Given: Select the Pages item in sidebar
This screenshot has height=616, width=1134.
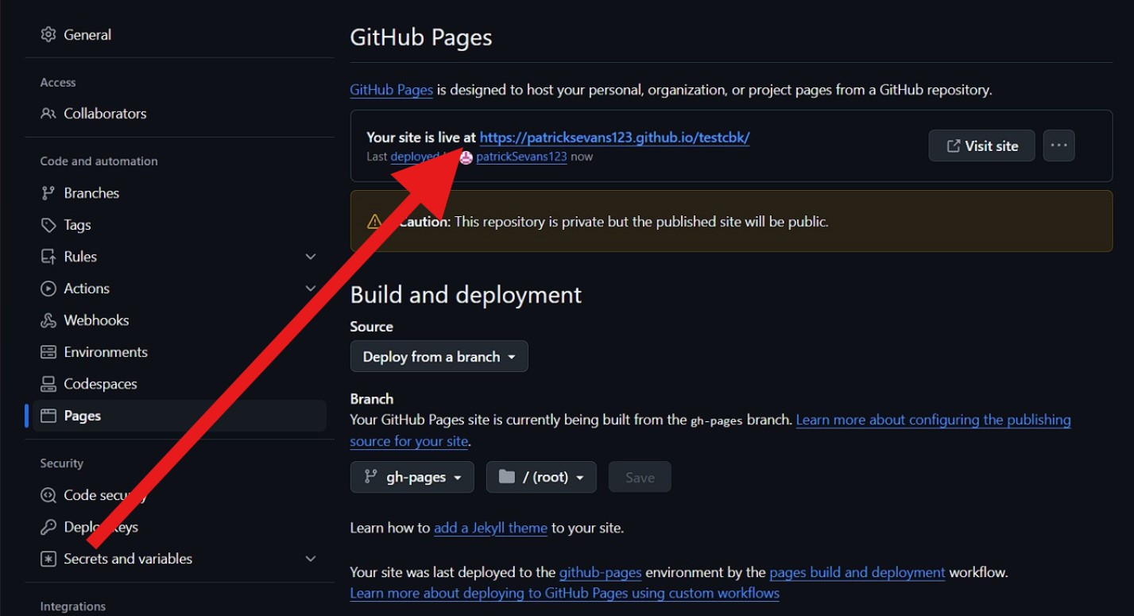Looking at the screenshot, I should tap(83, 416).
